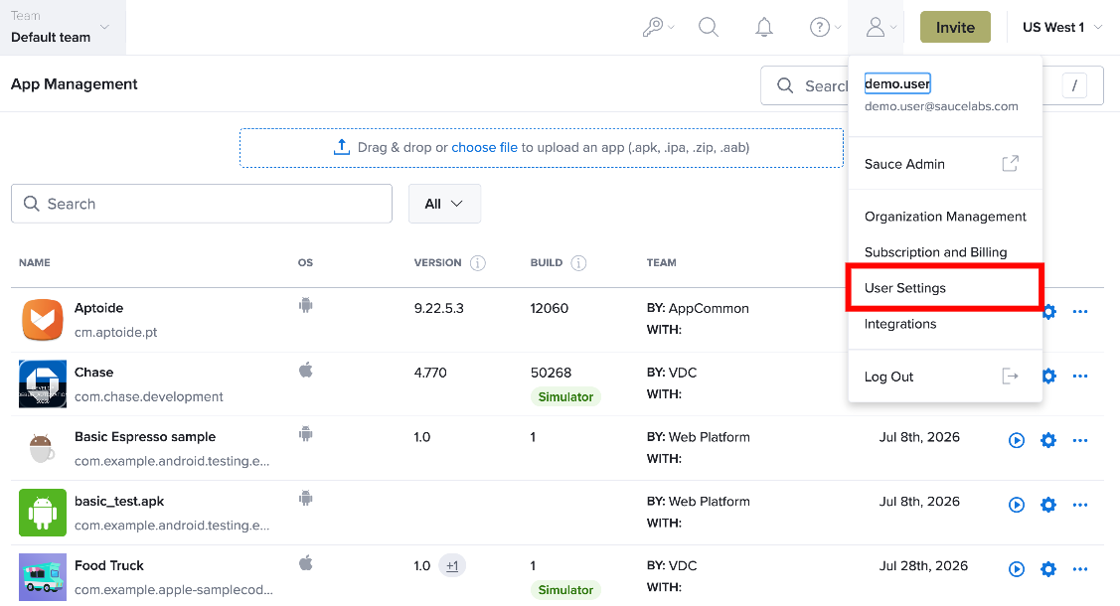The image size is (1120, 606).
Task: Click the Jul 28th, 2026 date
Action: [x=923, y=565]
